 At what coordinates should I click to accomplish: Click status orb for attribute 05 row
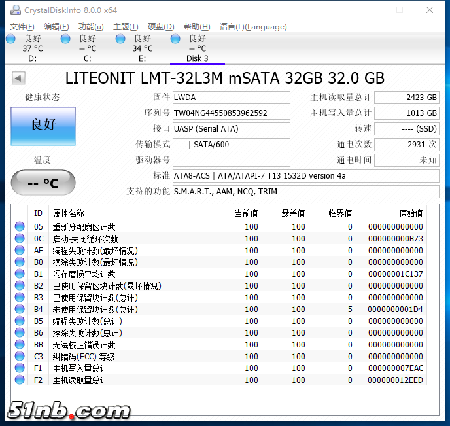20,227
